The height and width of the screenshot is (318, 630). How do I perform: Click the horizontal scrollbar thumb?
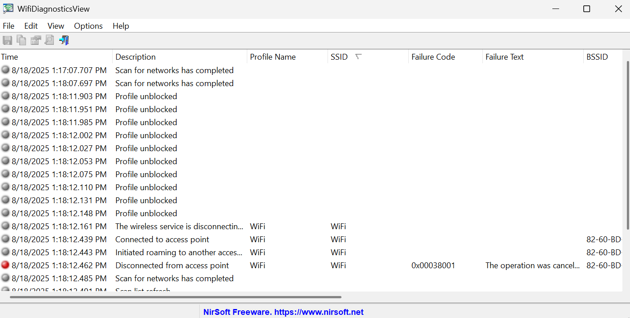175,297
